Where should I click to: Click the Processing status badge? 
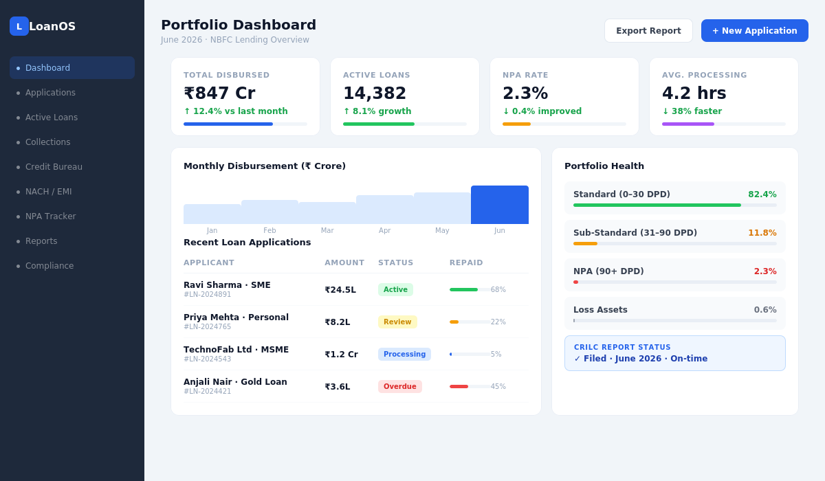[x=404, y=355]
